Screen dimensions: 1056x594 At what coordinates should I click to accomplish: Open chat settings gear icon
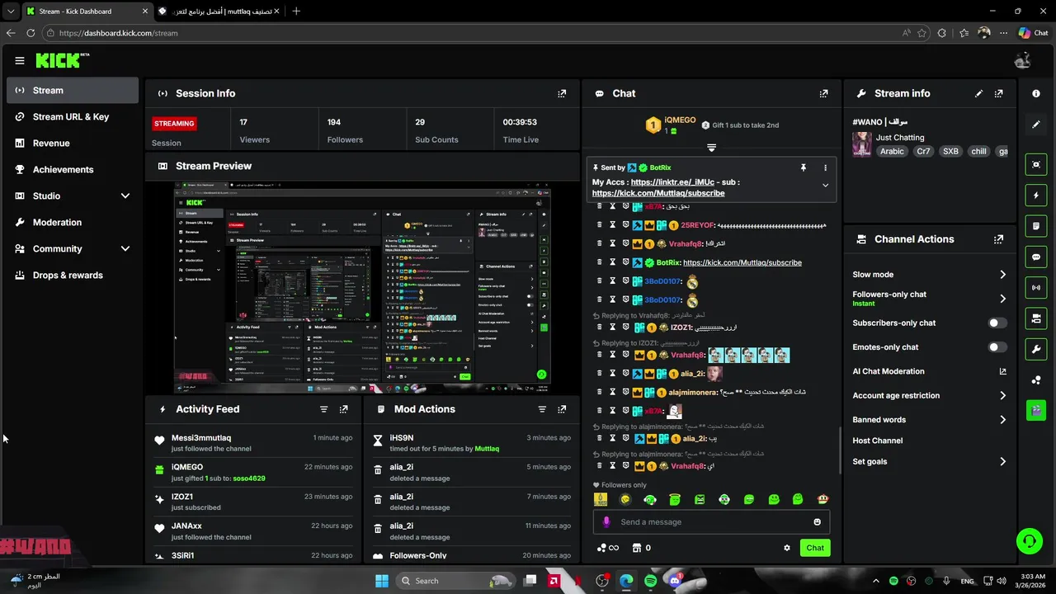pos(787,548)
